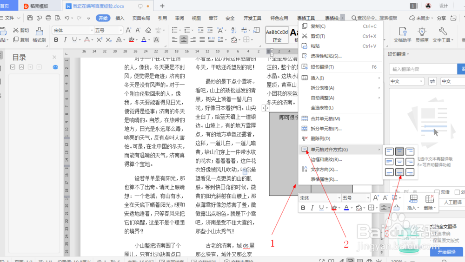Open the 文件 menu dropdown
The height and width of the screenshot is (262, 465).
(10, 18)
